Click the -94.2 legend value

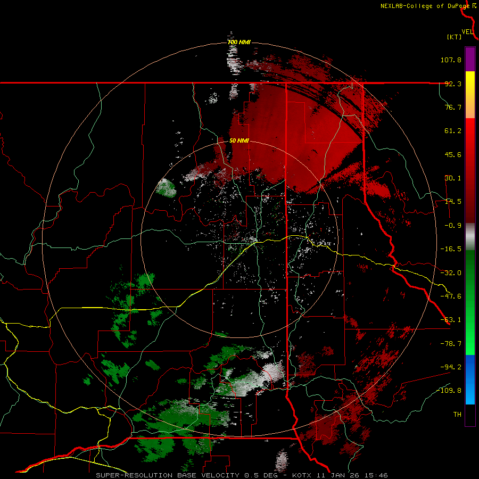[x=451, y=367]
